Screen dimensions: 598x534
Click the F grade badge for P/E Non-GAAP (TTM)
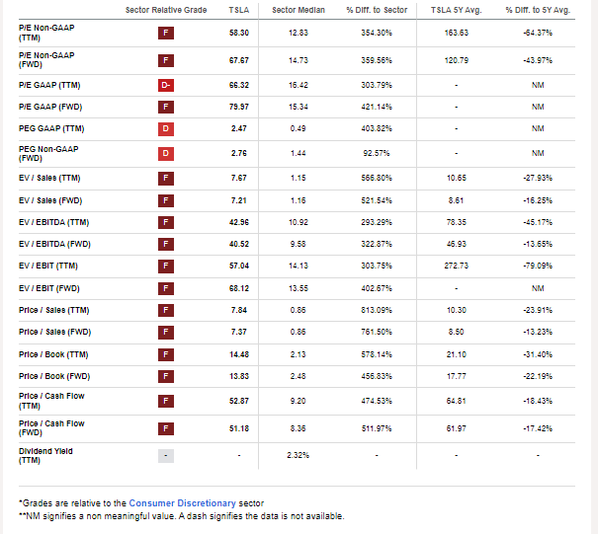166,33
